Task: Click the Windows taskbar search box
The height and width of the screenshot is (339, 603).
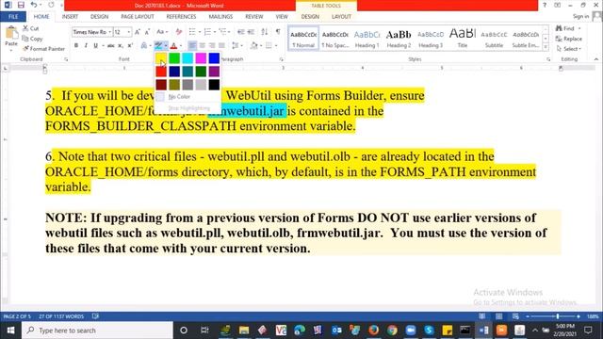Action: pyautogui.click(x=97, y=331)
